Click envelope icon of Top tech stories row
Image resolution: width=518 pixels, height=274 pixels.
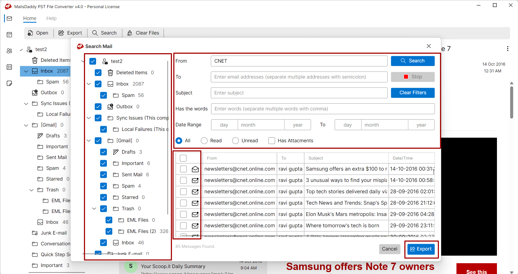(x=195, y=192)
